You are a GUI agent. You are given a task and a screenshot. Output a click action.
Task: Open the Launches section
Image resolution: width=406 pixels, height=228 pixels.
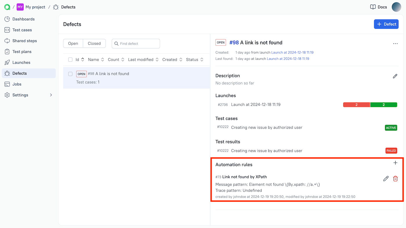point(22,62)
